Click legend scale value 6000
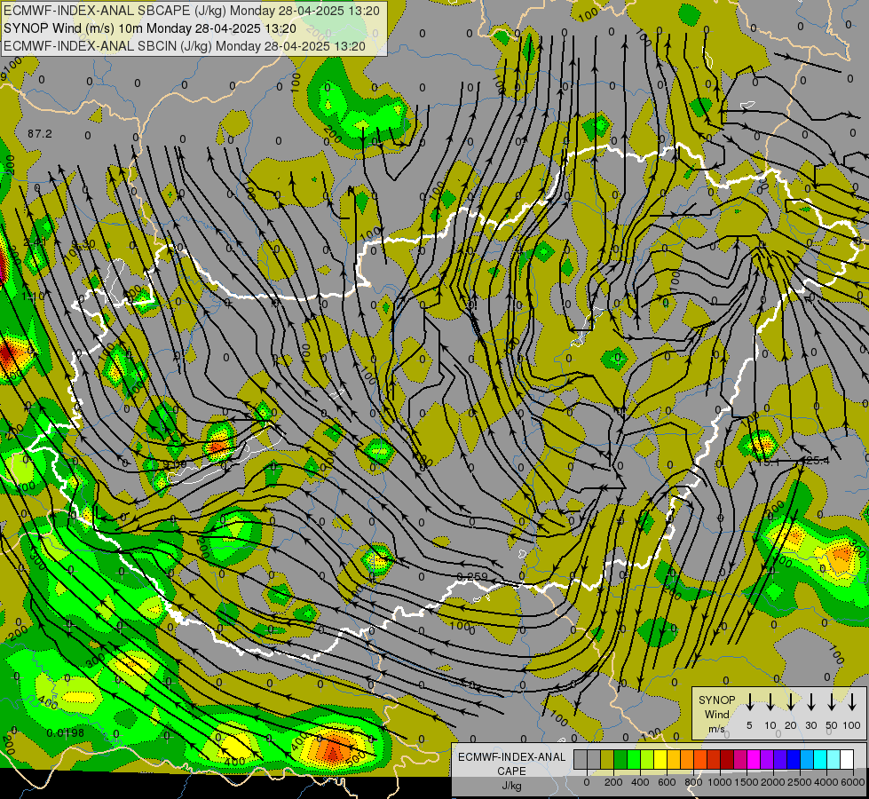The width and height of the screenshot is (869, 799). coord(852,782)
